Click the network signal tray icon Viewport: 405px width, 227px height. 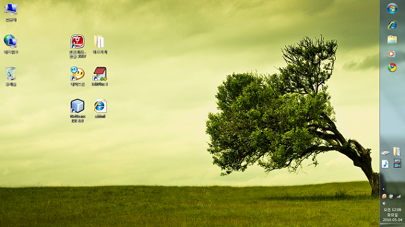(399, 197)
